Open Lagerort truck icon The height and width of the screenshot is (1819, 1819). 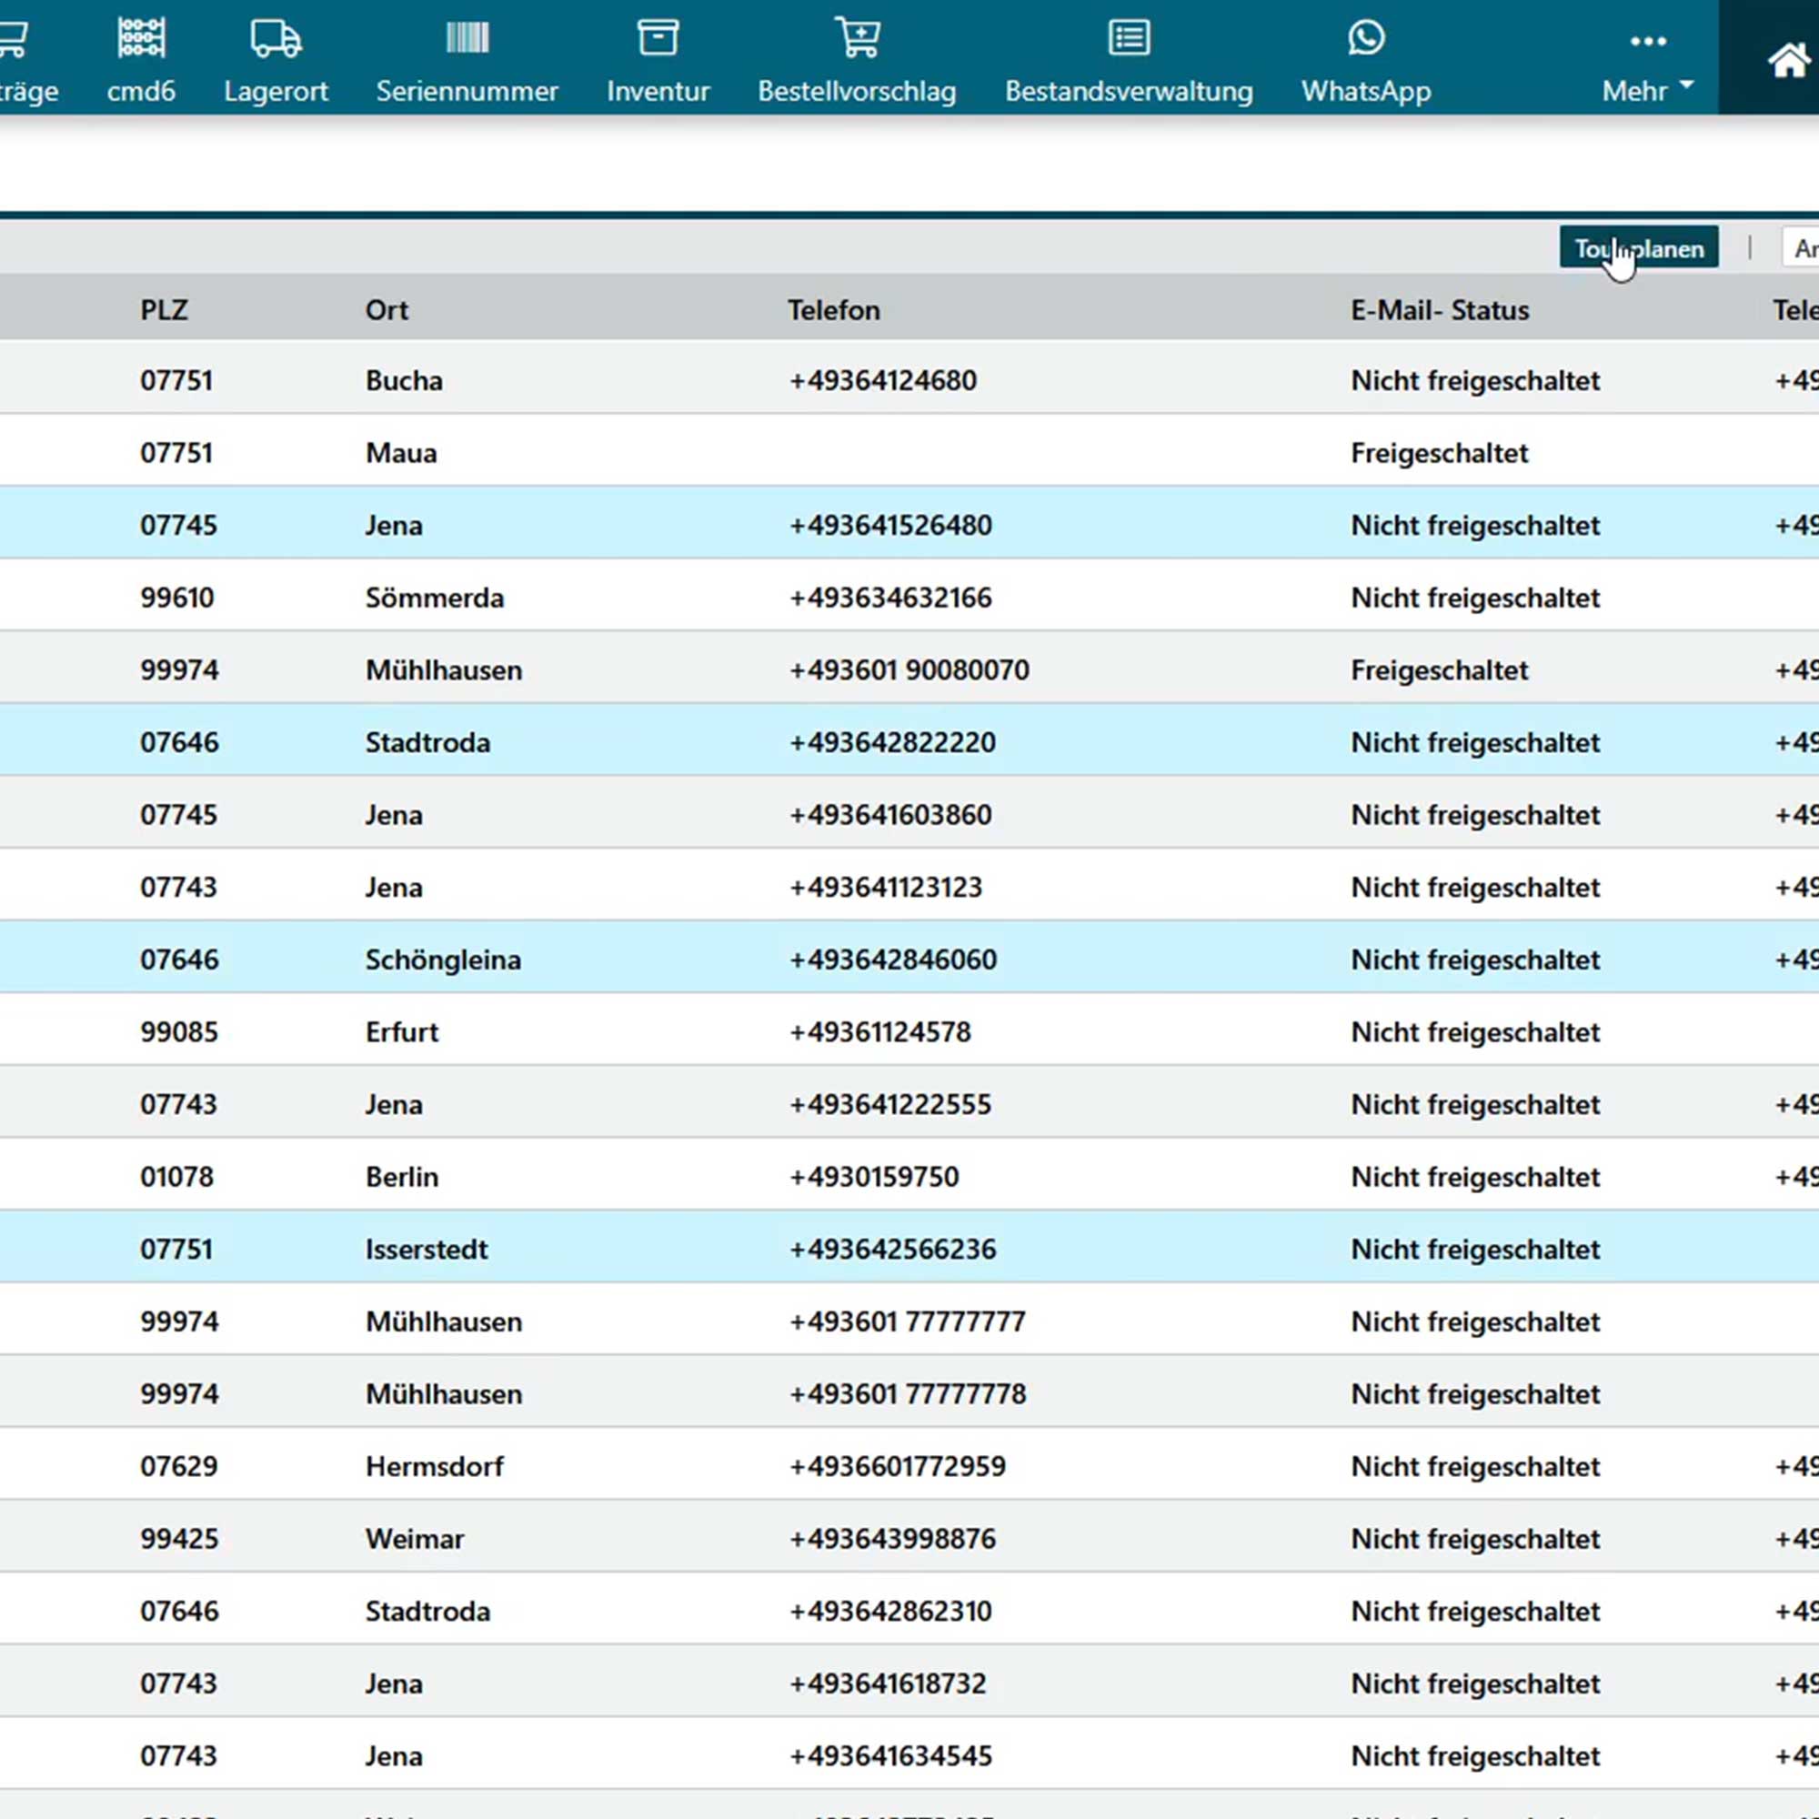(276, 38)
